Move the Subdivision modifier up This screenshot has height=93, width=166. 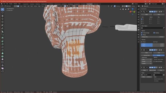(159, 50)
